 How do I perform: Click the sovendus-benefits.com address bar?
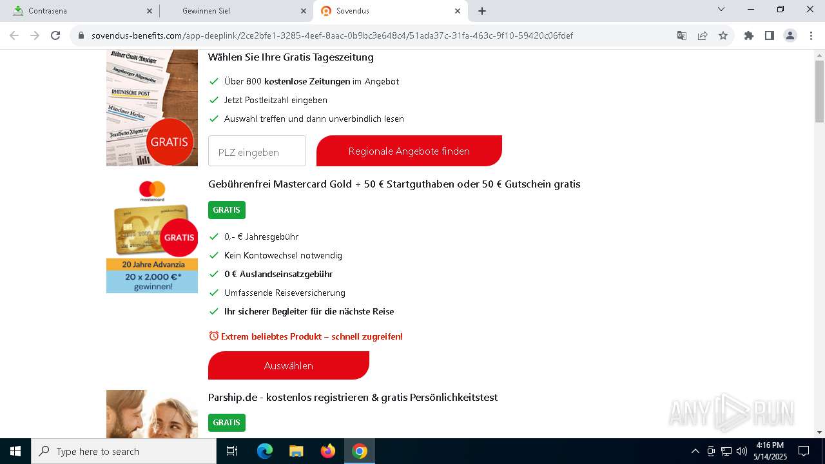coord(332,35)
